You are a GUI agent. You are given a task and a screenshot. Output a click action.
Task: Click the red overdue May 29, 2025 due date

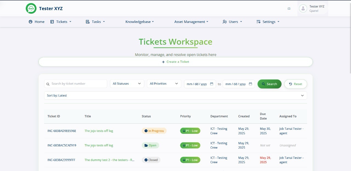tap(265, 160)
